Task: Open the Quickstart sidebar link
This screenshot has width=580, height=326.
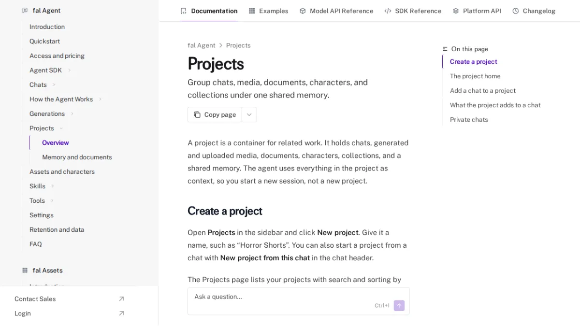Action: pyautogui.click(x=44, y=41)
